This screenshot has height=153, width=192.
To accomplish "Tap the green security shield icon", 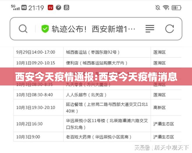I will (45, 29).
